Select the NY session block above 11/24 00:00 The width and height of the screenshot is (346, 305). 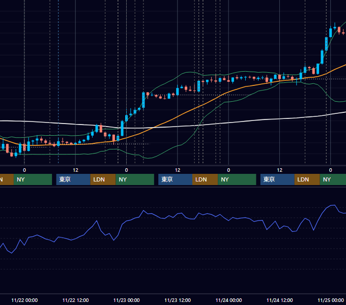(237, 179)
